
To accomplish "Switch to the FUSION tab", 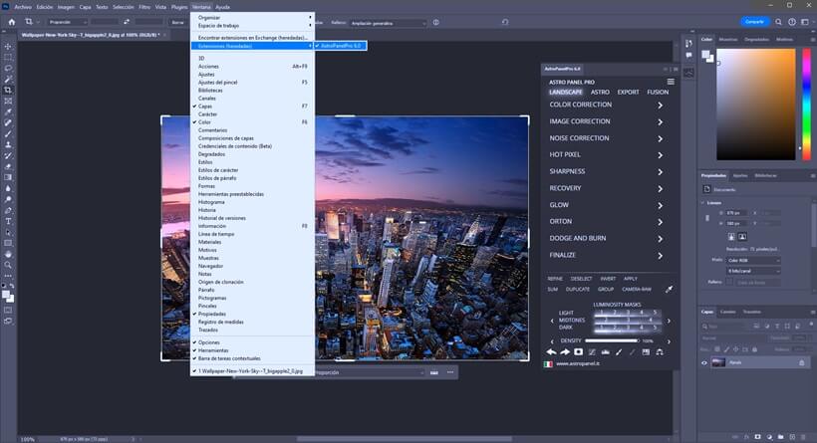I will pyautogui.click(x=658, y=93).
